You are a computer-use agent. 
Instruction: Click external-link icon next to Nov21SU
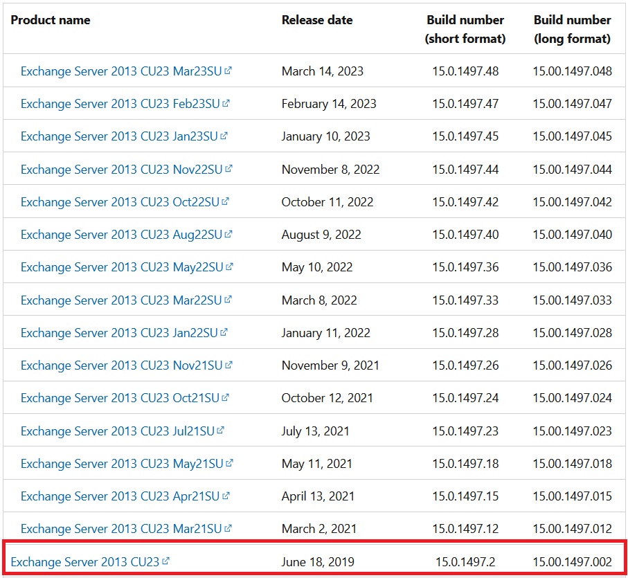tap(228, 365)
